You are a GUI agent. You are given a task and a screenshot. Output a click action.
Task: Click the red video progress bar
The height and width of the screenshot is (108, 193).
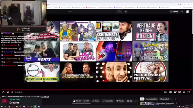coord(96,90)
